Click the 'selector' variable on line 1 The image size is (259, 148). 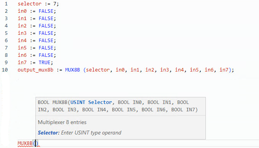[x=30, y=4]
